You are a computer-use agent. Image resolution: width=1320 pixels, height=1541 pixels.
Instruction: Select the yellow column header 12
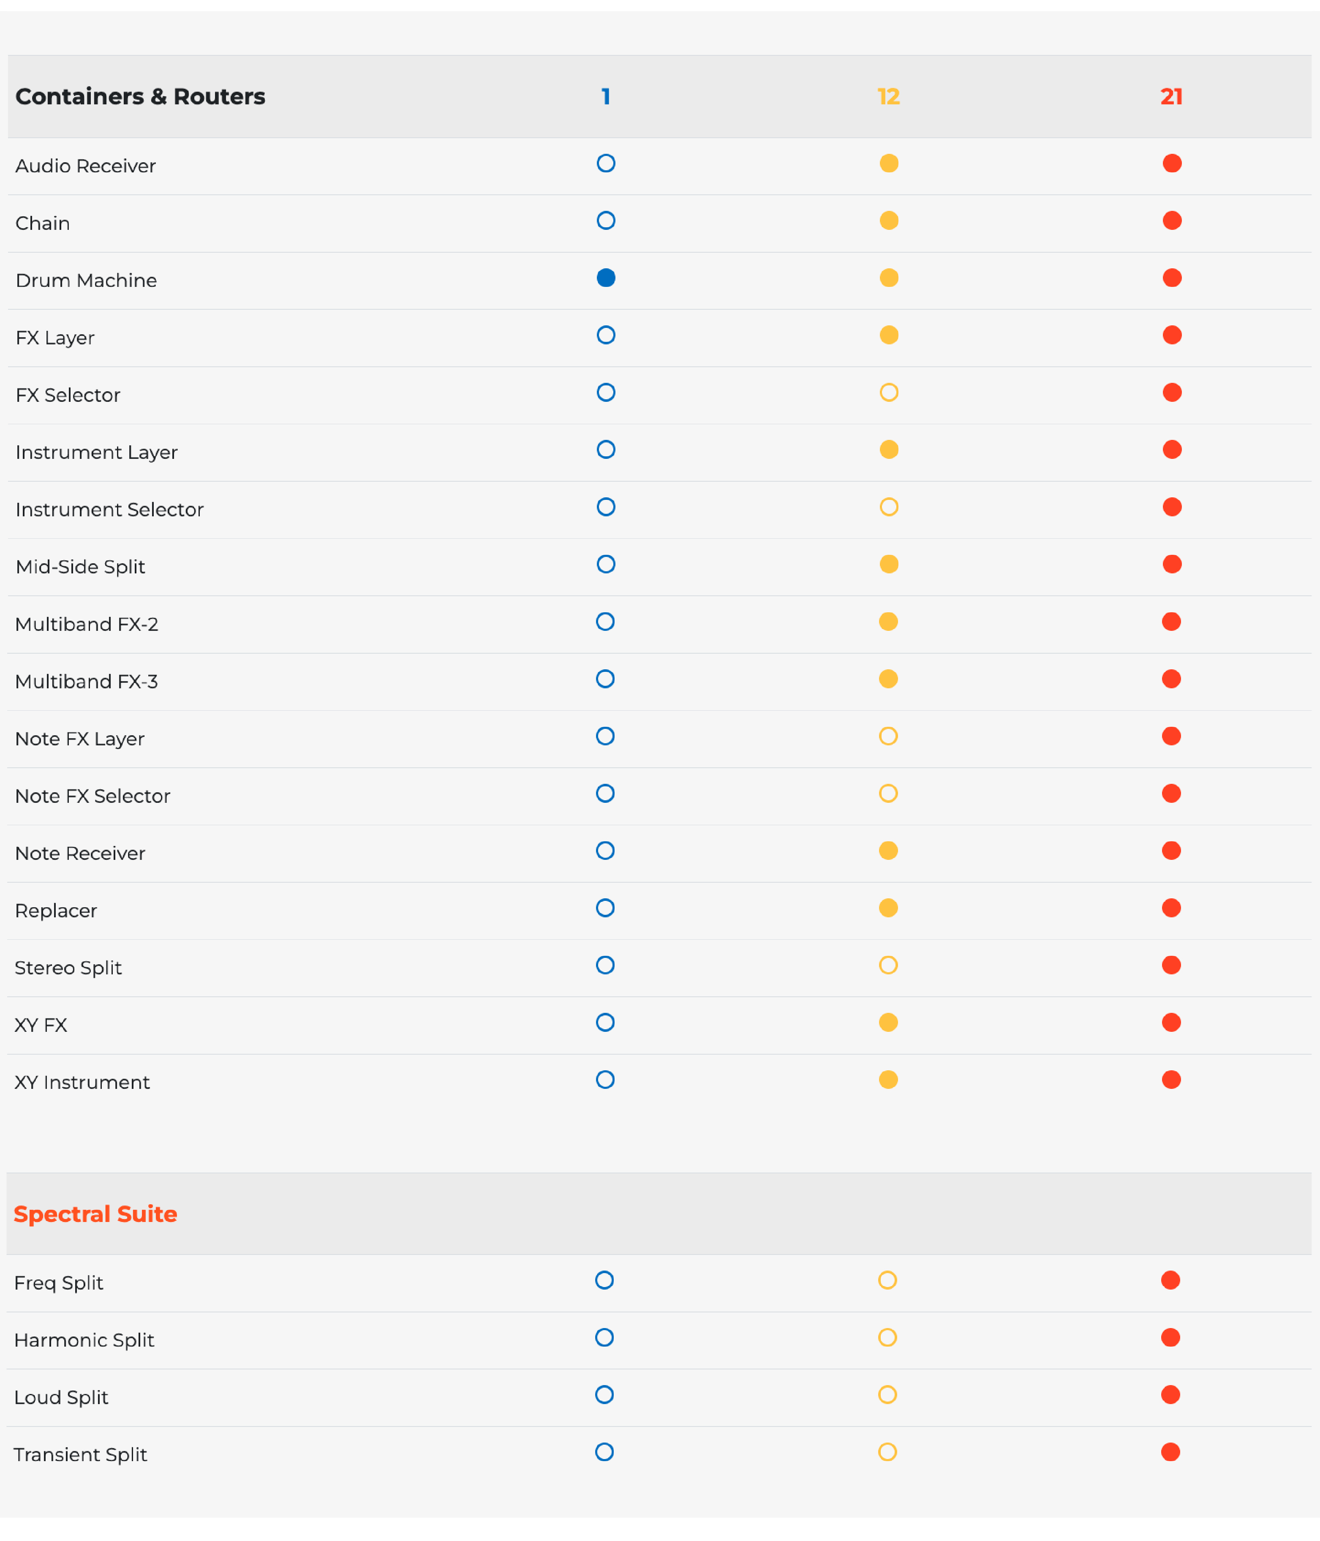point(889,97)
